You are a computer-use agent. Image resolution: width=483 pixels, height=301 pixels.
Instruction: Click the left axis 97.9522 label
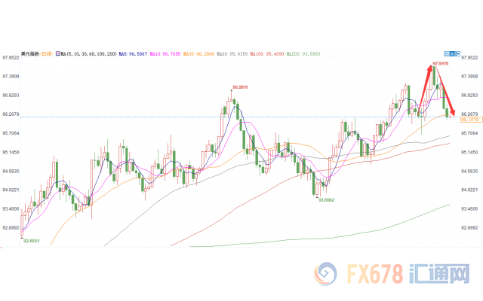coord(11,57)
